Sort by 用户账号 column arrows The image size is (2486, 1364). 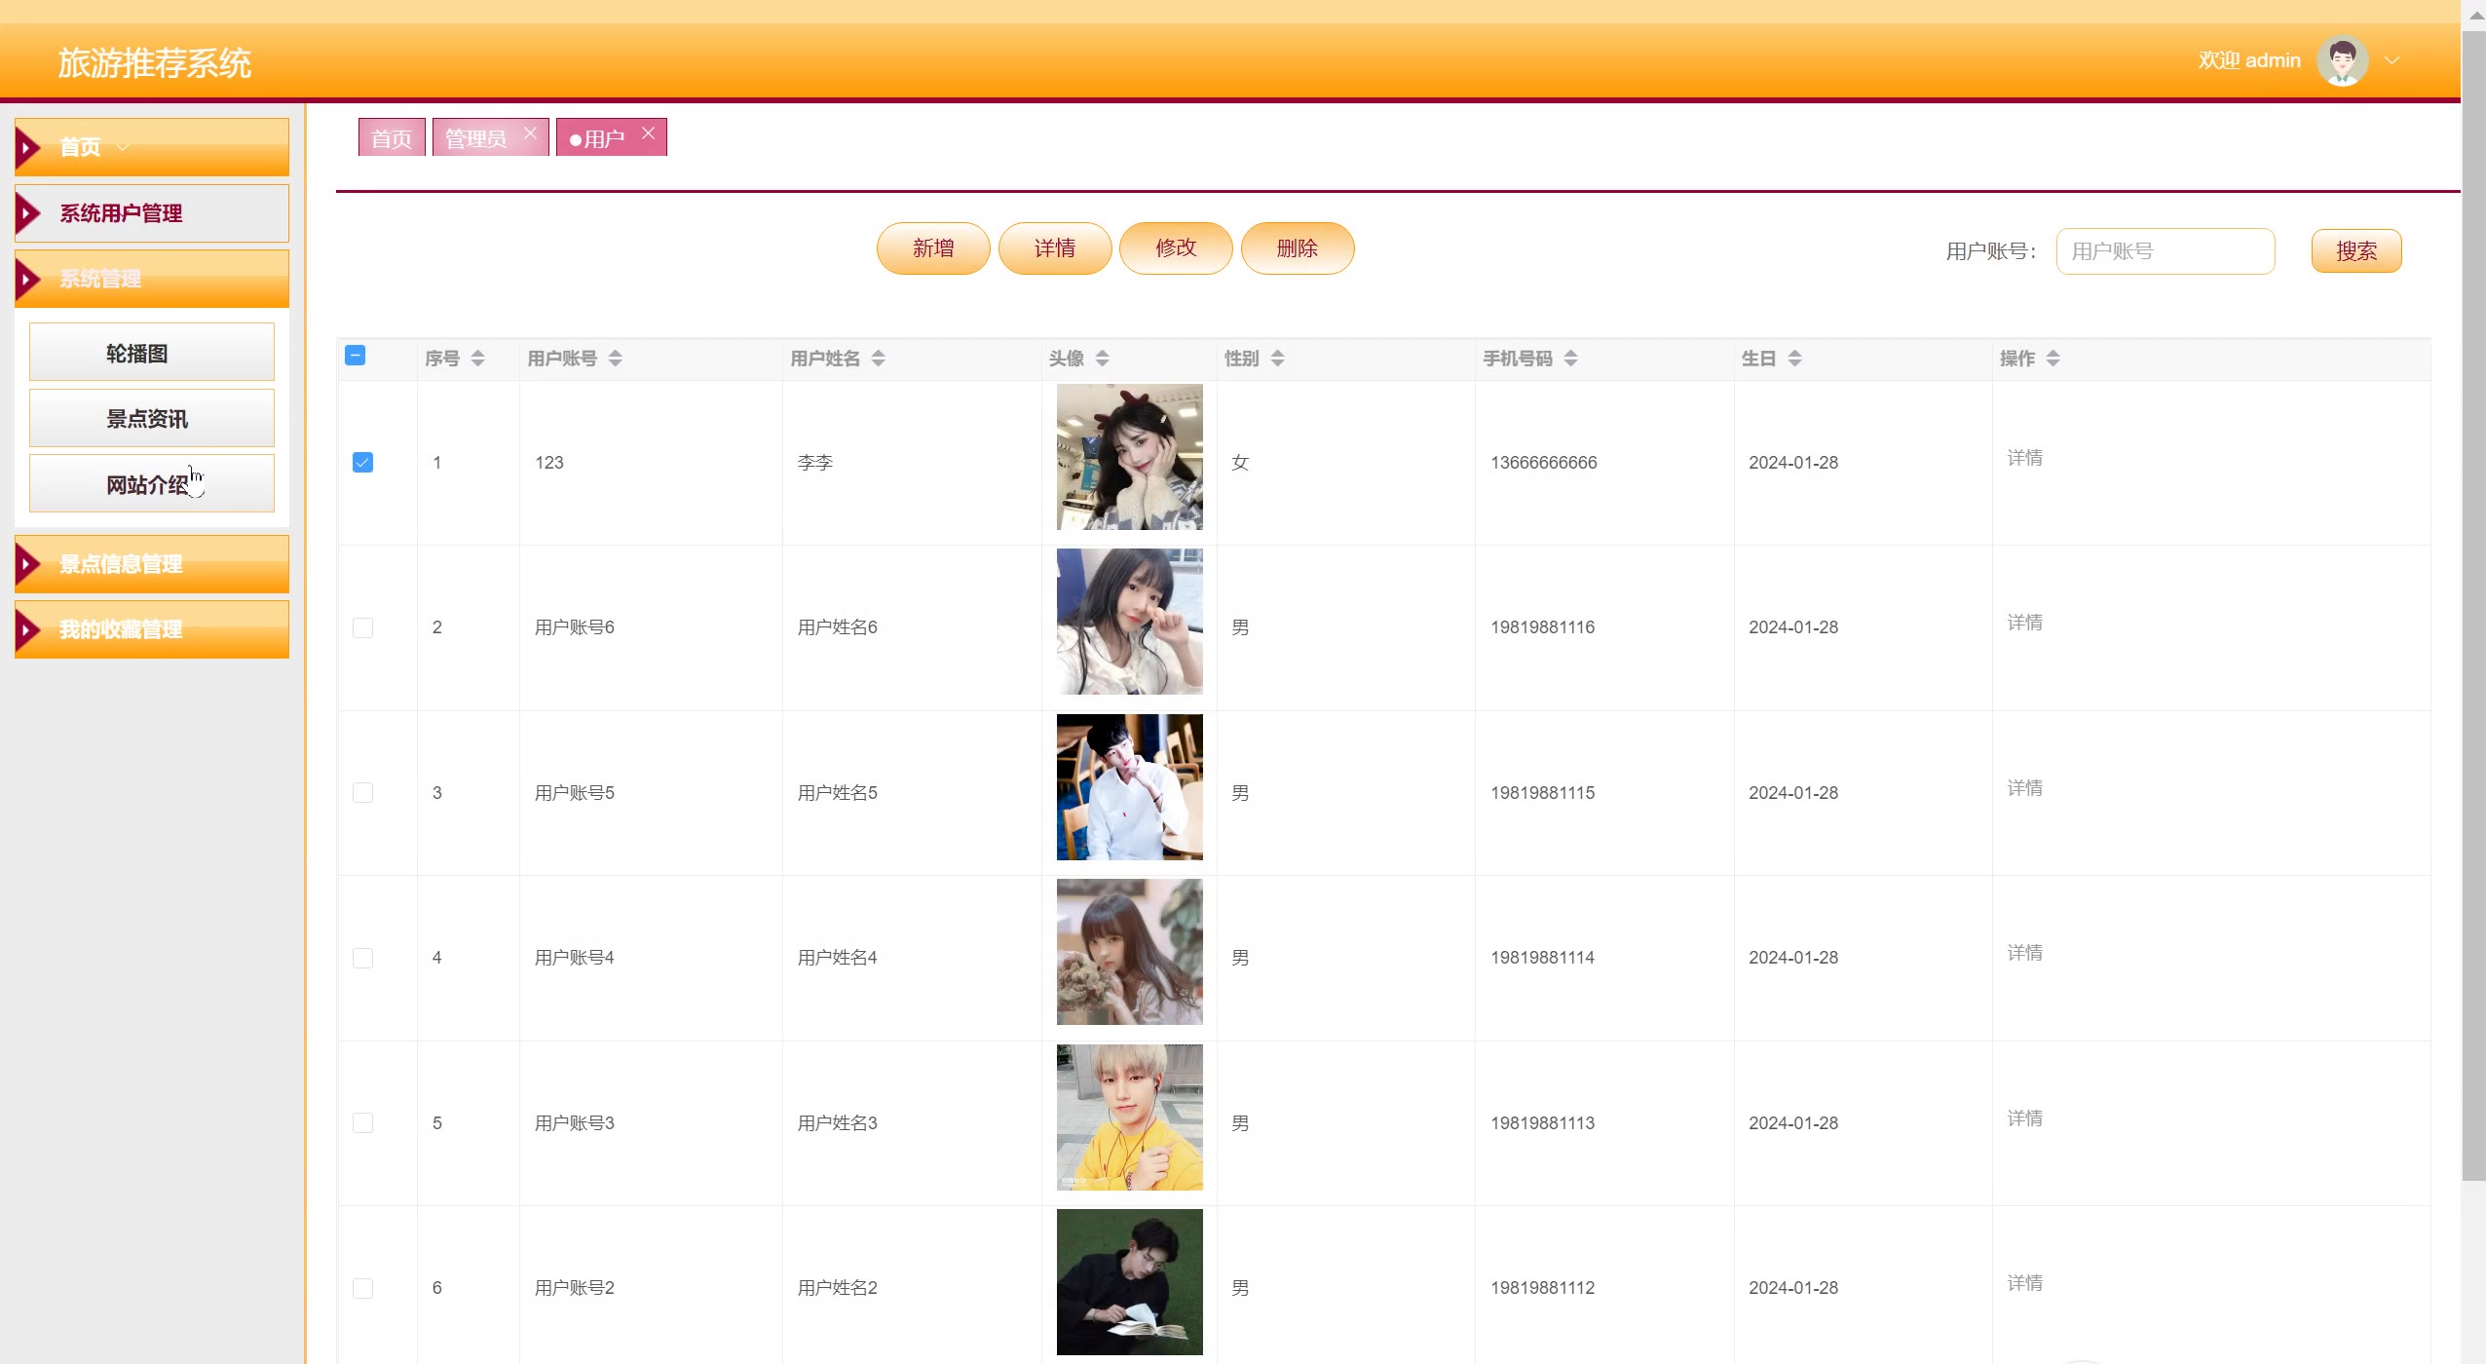pyautogui.click(x=615, y=359)
